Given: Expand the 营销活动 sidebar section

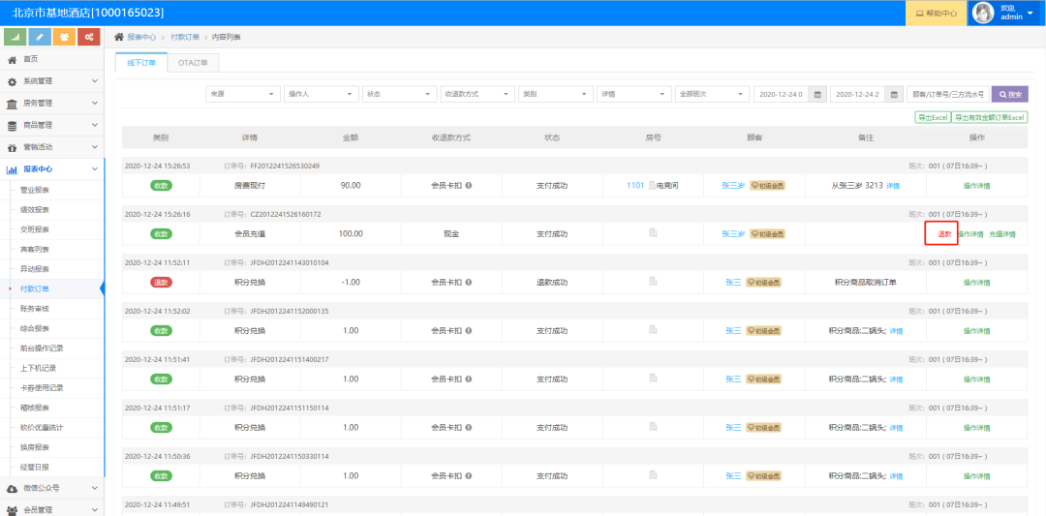Looking at the screenshot, I should point(52,147).
